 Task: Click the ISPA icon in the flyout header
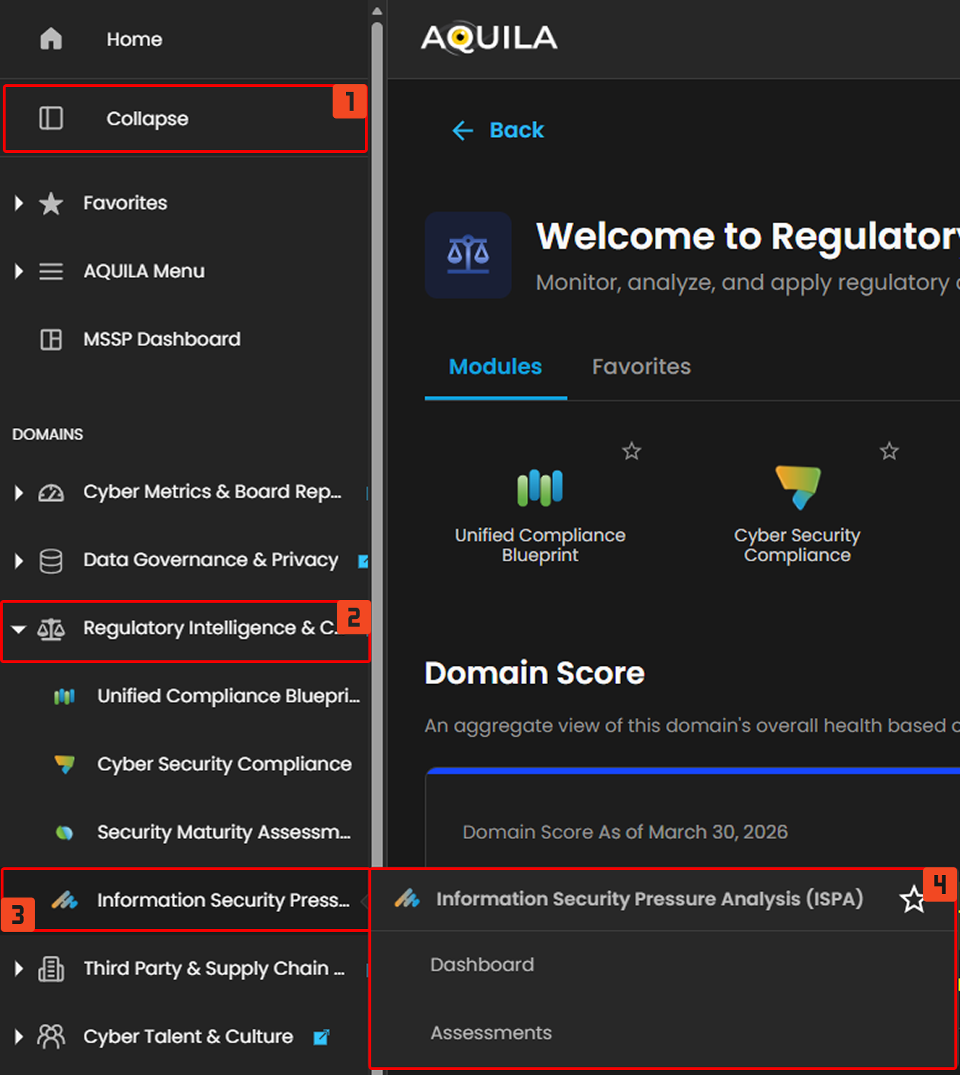click(407, 898)
